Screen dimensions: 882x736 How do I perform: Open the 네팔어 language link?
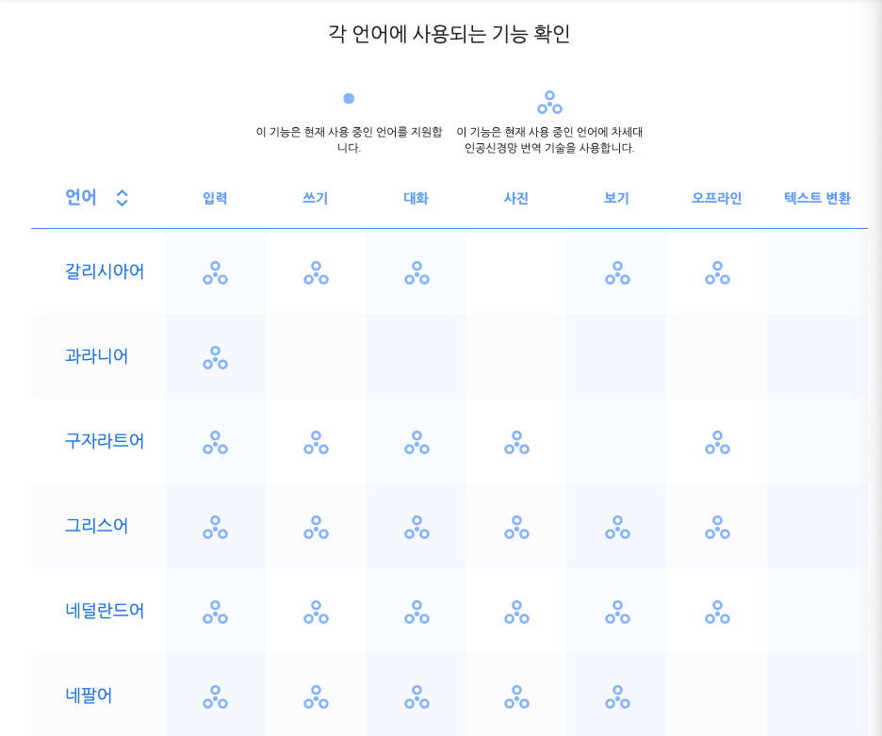(89, 695)
